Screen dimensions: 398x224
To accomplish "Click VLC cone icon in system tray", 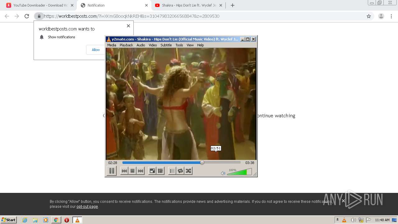I will (344, 220).
